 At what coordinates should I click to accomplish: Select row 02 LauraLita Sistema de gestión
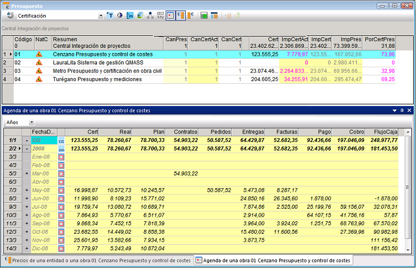pyautogui.click(x=97, y=62)
